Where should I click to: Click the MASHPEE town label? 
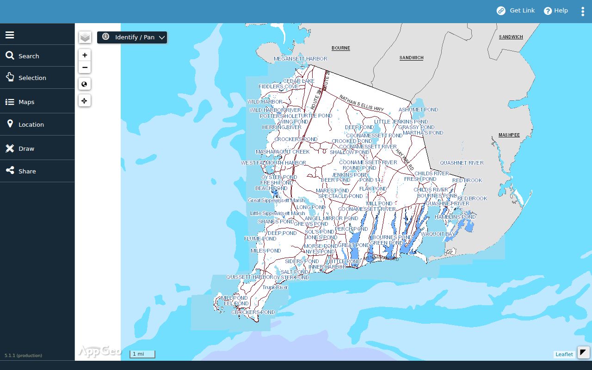point(509,135)
